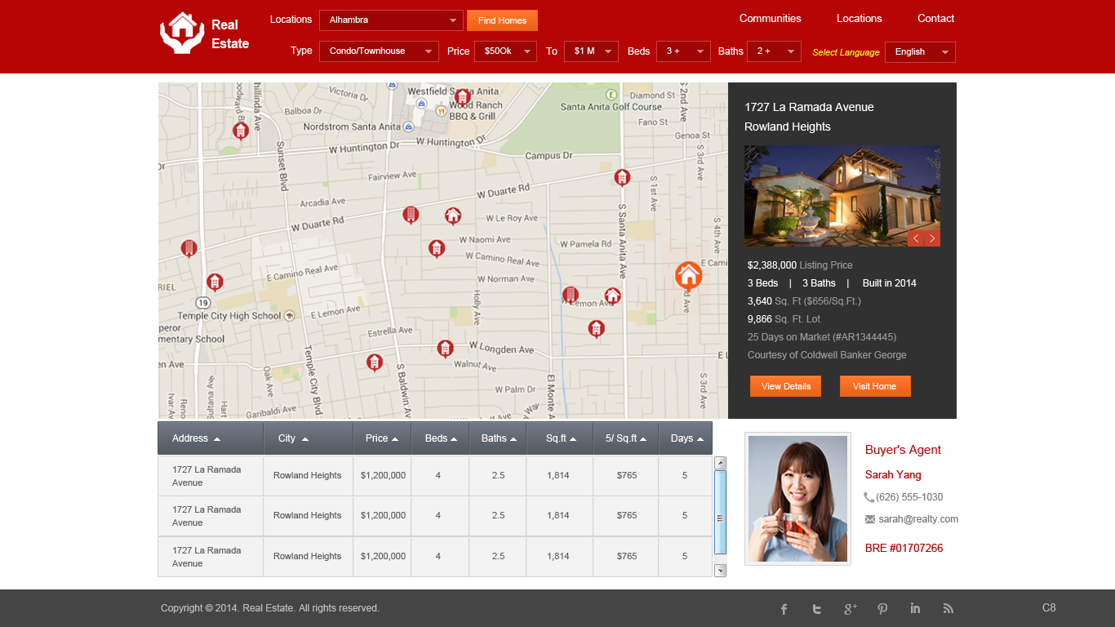Expand the Baths 2+ dropdown

[774, 51]
